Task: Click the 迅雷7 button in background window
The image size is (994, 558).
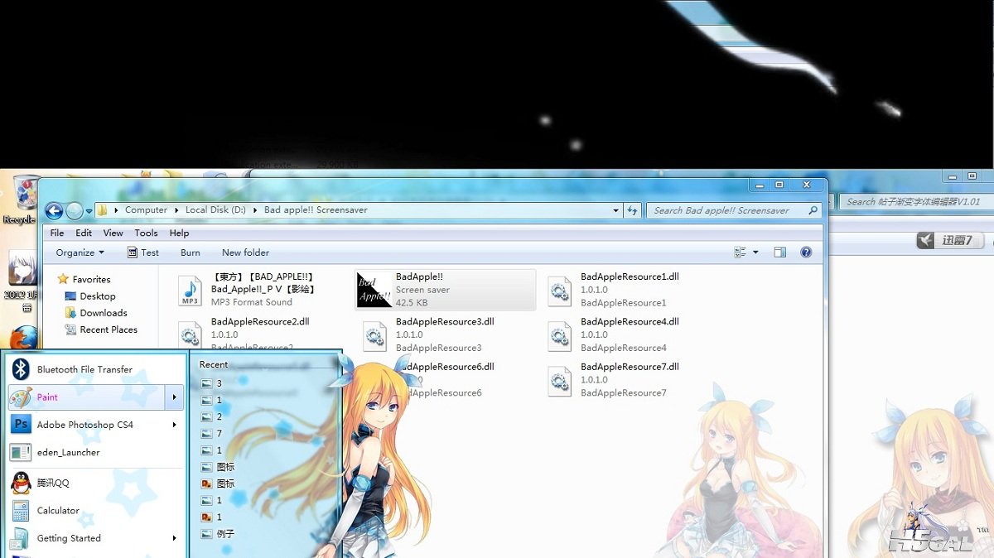Action: pos(951,241)
